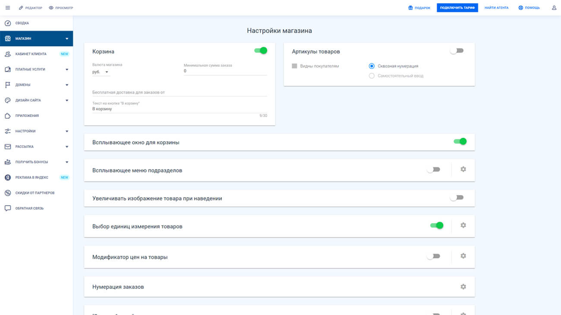Go to Приложения in the sidebar
This screenshot has width=561, height=315.
pos(27,116)
